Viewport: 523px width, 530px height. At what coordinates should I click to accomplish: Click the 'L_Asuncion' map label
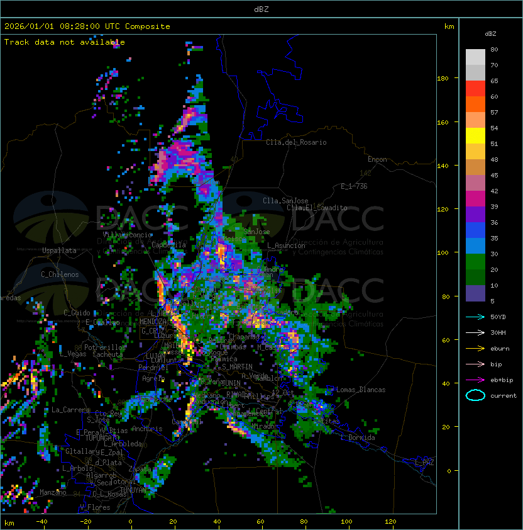coord(286,245)
